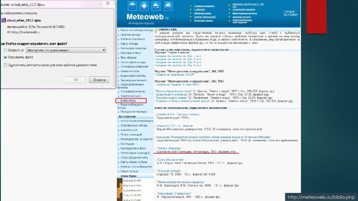Image resolution: width=358 pixels, height=201 pixels.
Task: Open "Научные статьи" sidebar section
Action: pyautogui.click(x=130, y=53)
